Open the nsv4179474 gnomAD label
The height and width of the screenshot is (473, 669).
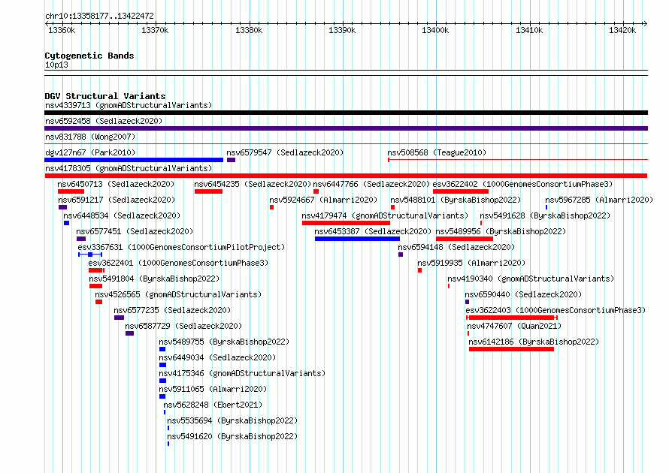tap(385, 215)
